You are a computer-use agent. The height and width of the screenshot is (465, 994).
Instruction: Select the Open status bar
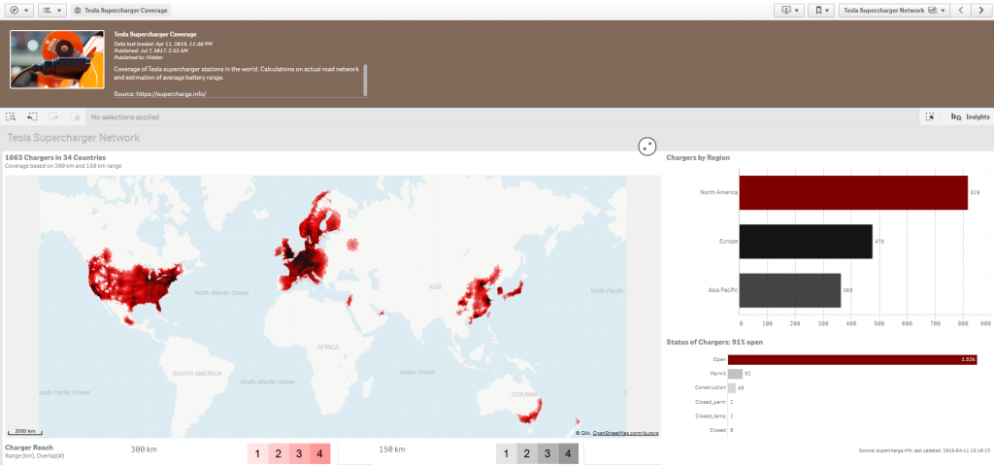852,359
